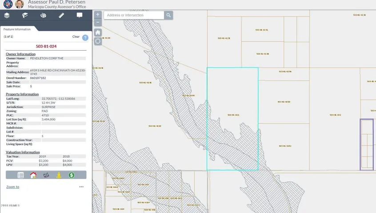Image resolution: width=376 pixels, height=213 pixels.
Task: Click the aerial view globe icon
Action: pos(46,175)
